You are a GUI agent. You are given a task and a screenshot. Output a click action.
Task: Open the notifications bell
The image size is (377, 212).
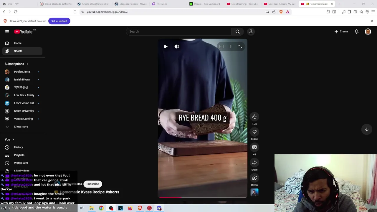356,32
